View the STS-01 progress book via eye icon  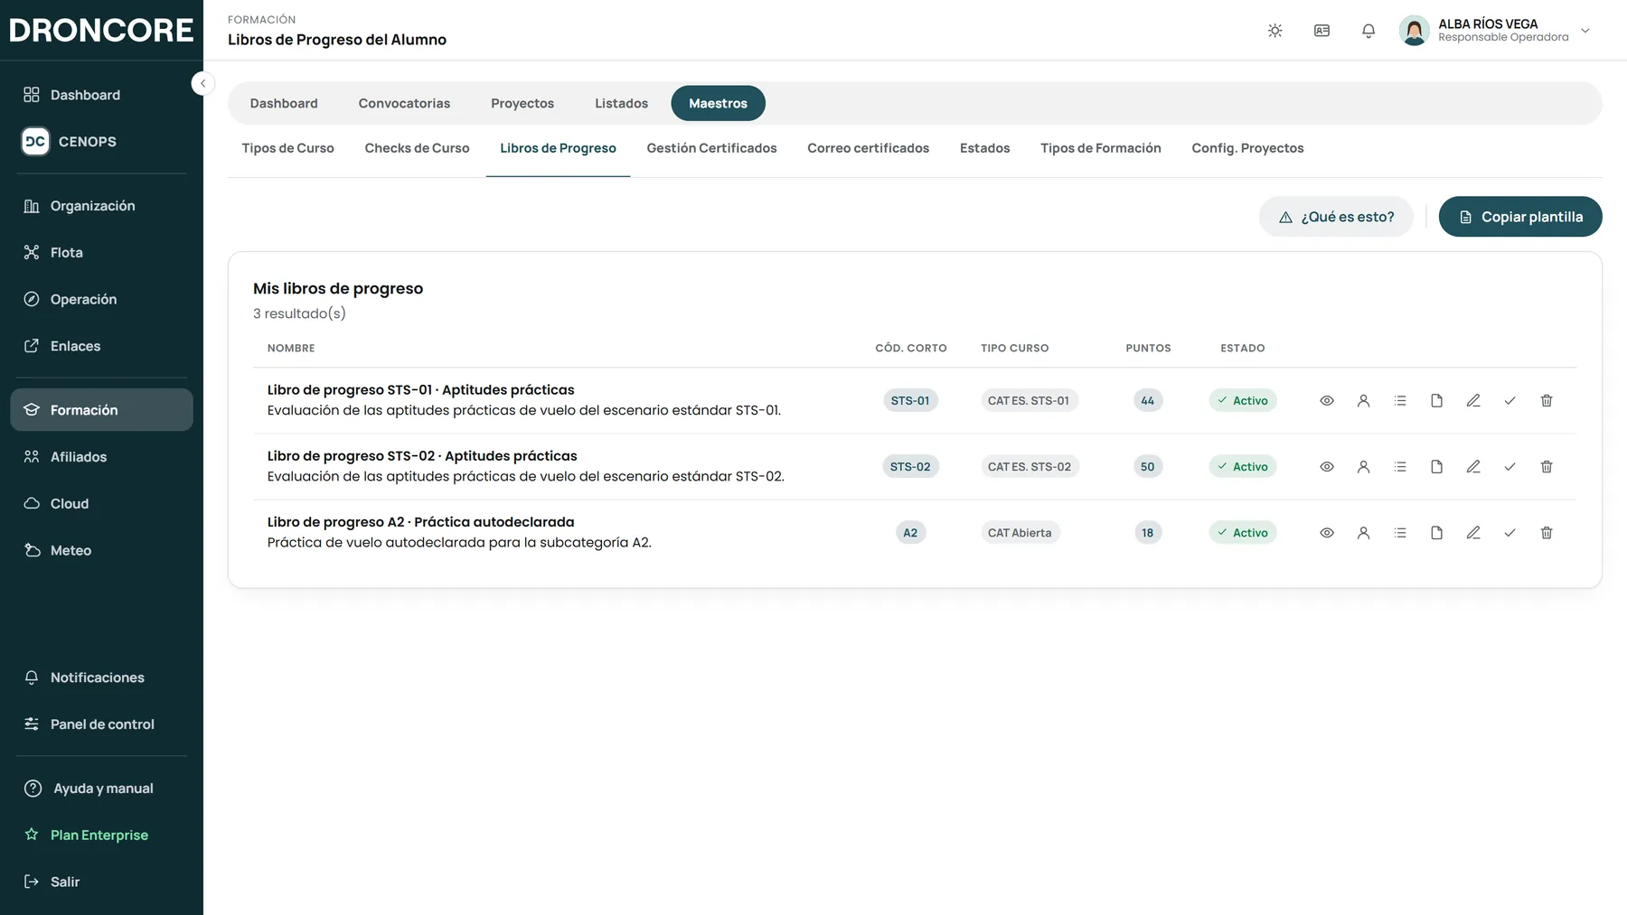pyautogui.click(x=1327, y=400)
